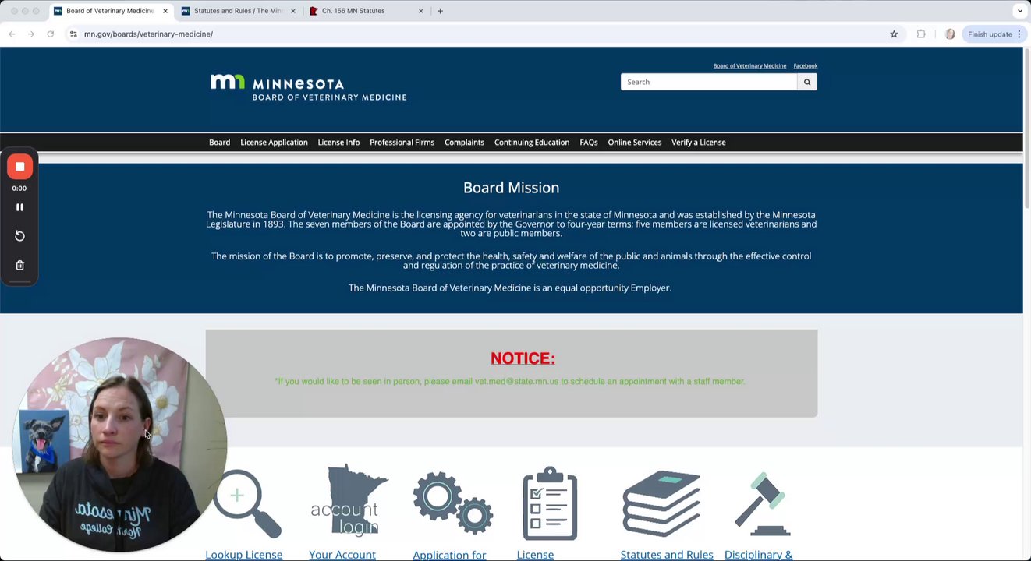Viewport: 1031px width, 561px height.
Task: Click the search magnifier button
Action: point(807,82)
